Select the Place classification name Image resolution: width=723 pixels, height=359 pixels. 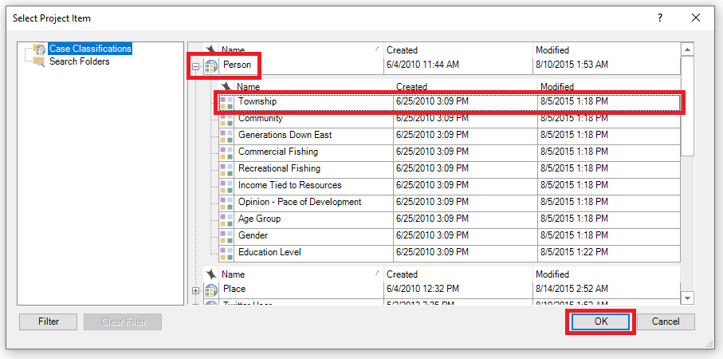coord(234,289)
